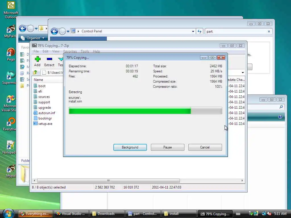Click the 7-Zip path field E:\Users
The height and width of the screenshot is (218, 291).
click(53, 72)
